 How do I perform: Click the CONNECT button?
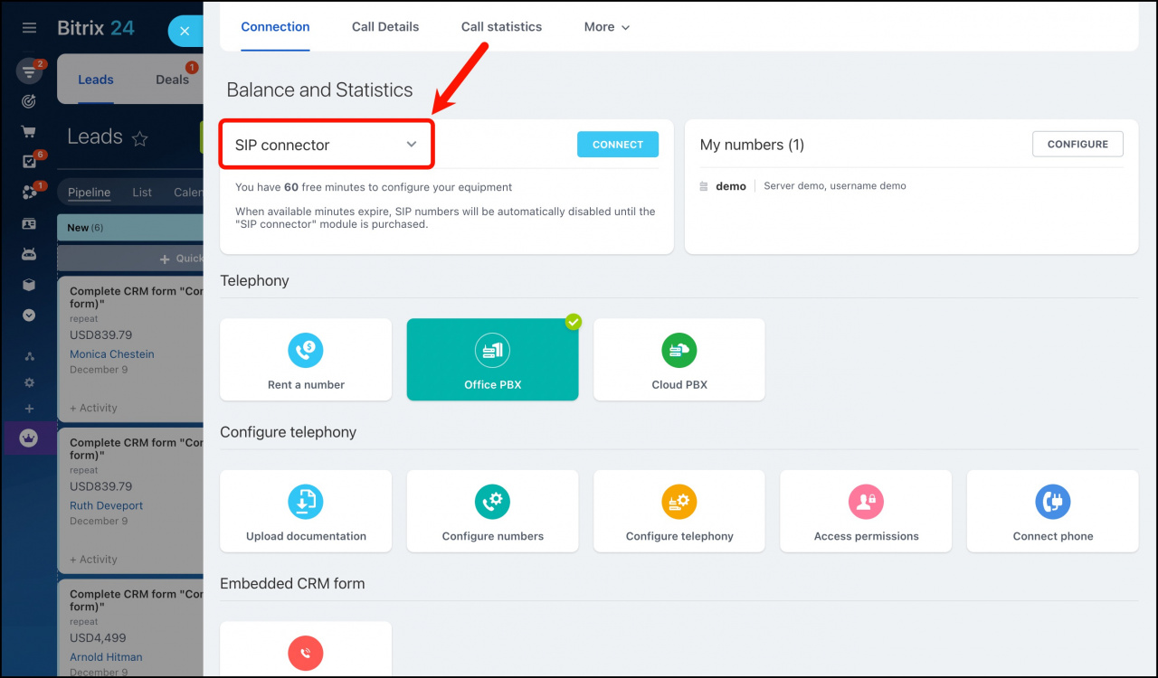[618, 145]
